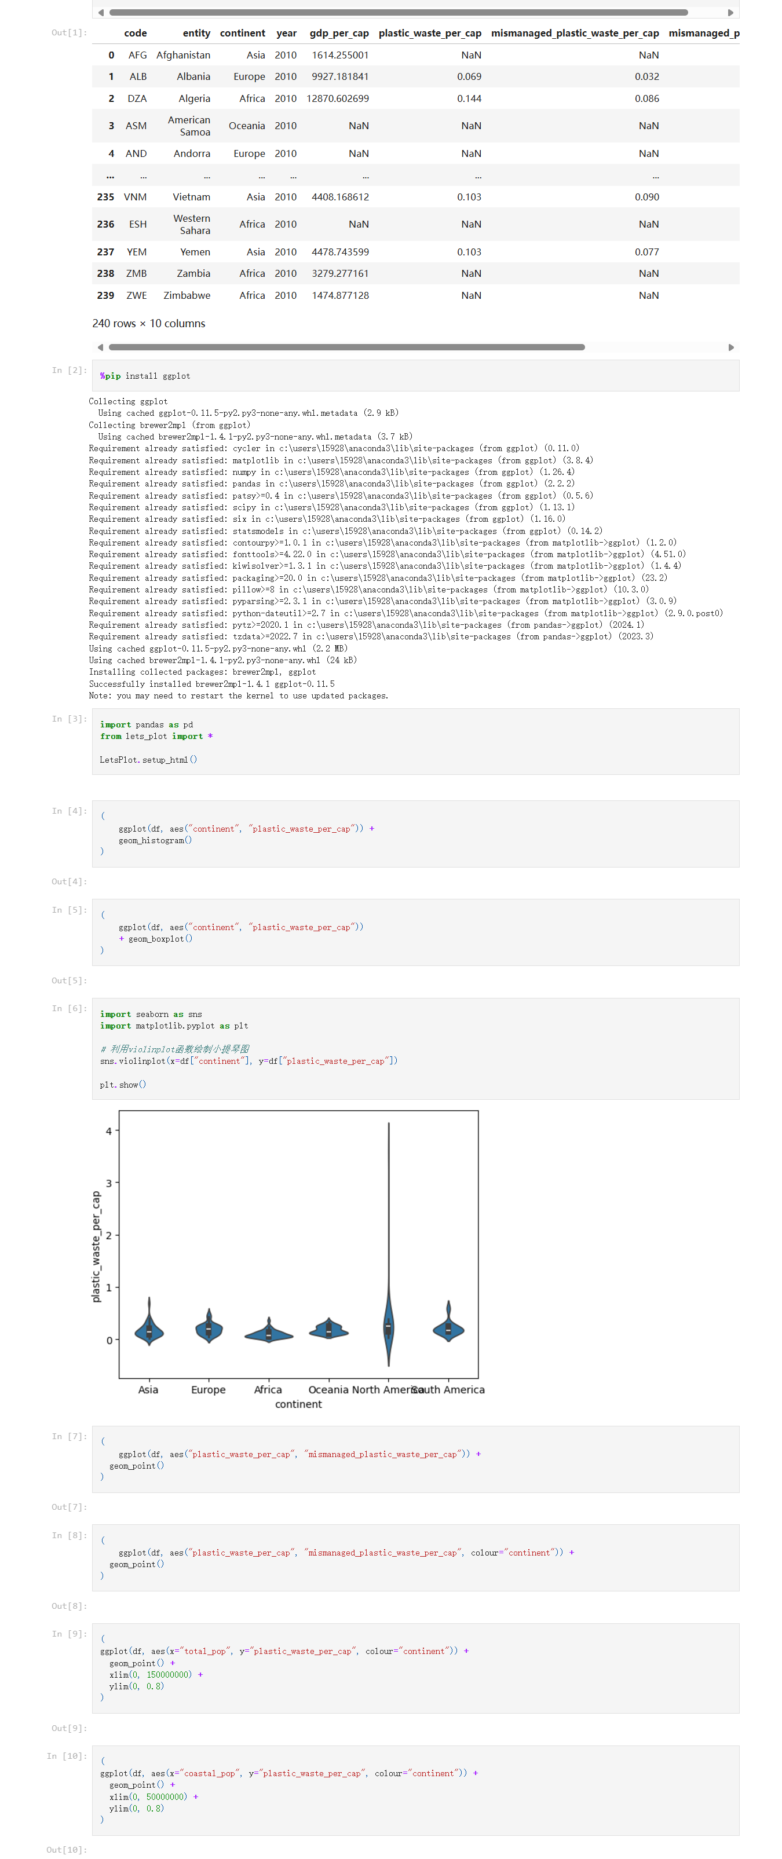Click into the %pip install ggplot cell
Image resolution: width=782 pixels, height=1859 pixels.
(415, 376)
